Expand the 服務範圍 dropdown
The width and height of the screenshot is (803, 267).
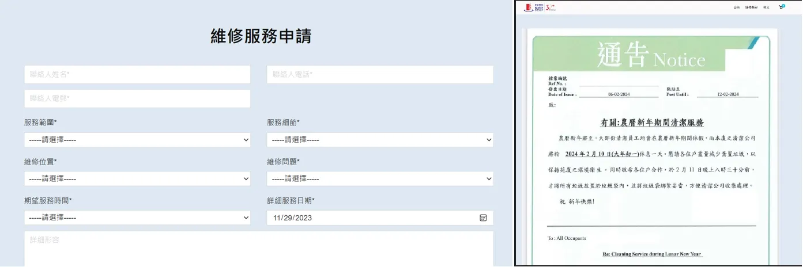point(137,140)
